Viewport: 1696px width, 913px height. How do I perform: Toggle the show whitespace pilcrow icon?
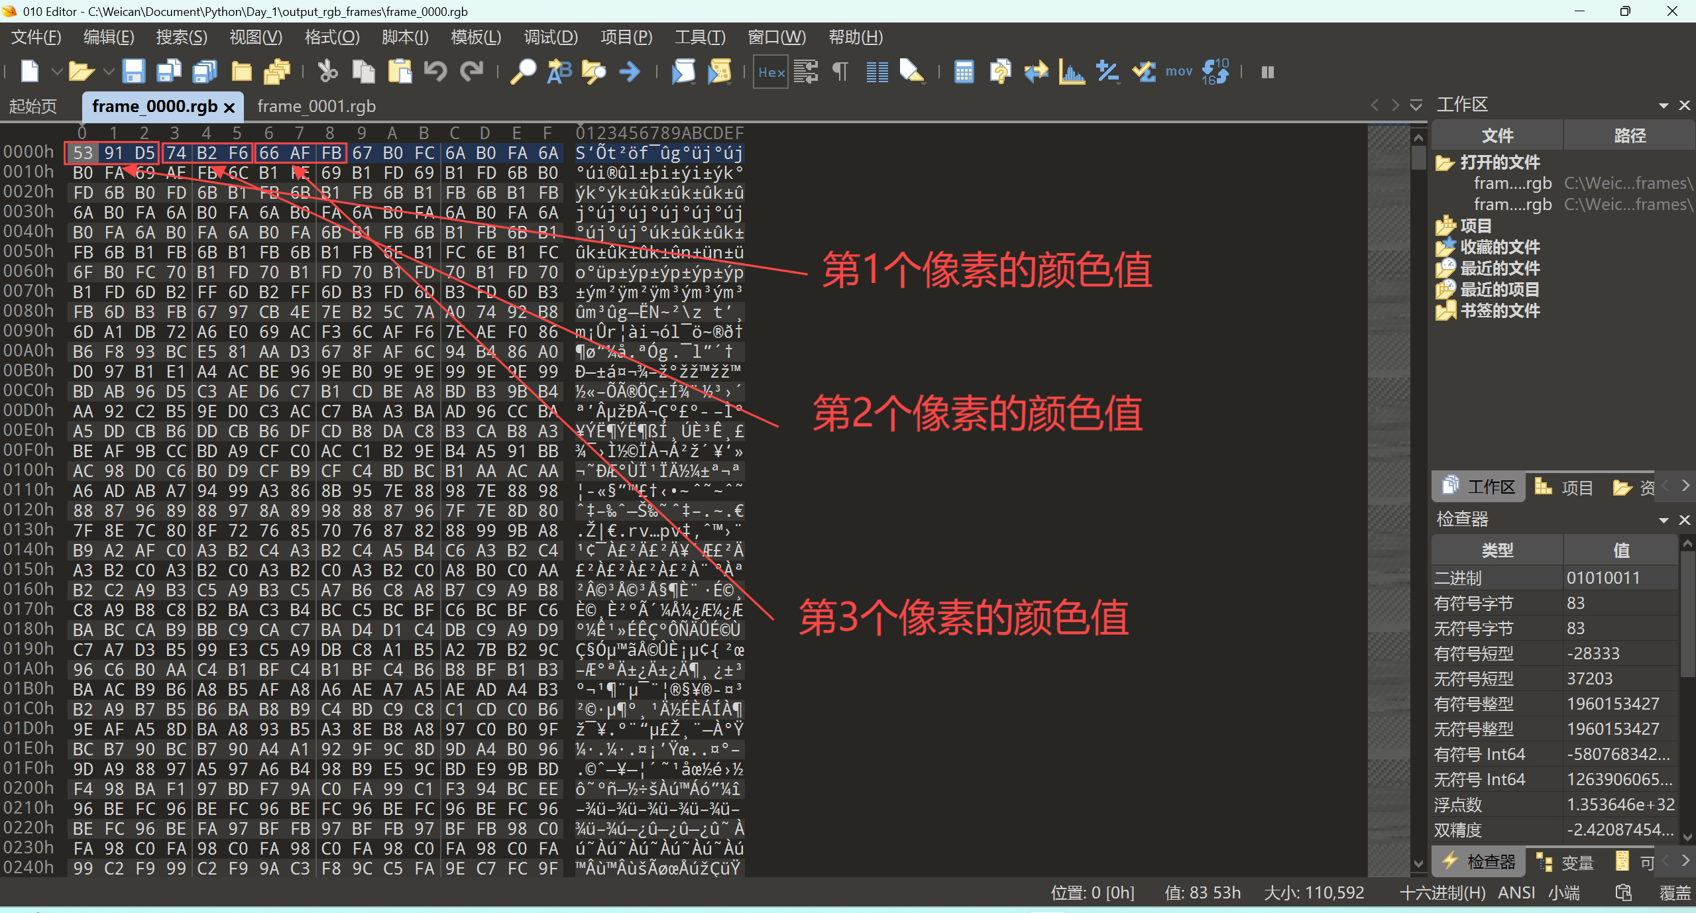click(x=840, y=72)
